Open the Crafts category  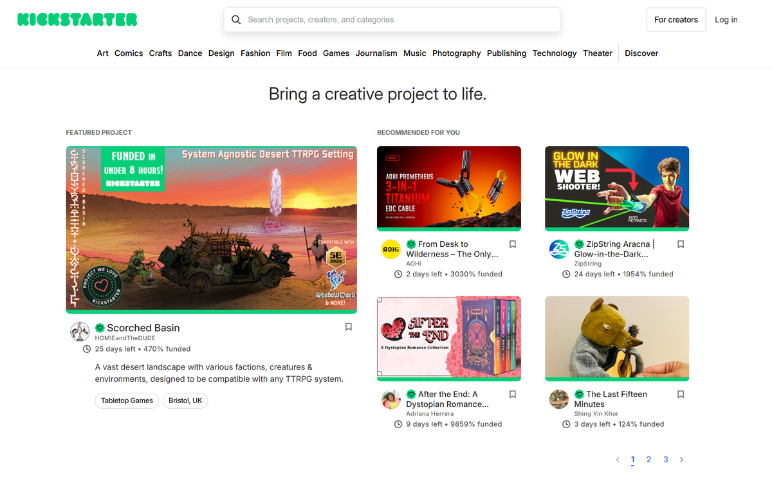click(160, 53)
